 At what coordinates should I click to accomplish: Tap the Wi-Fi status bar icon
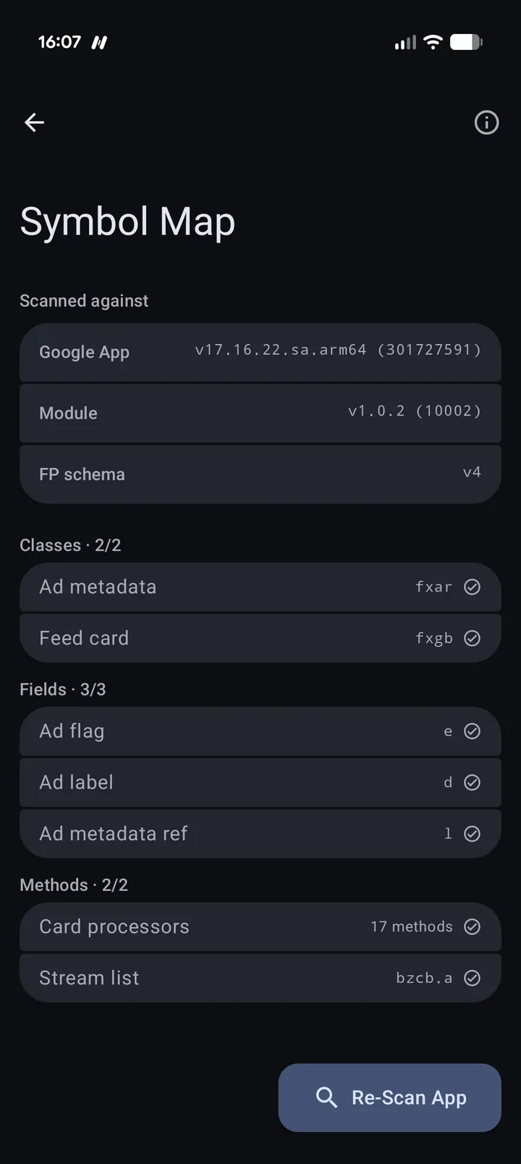[433, 42]
